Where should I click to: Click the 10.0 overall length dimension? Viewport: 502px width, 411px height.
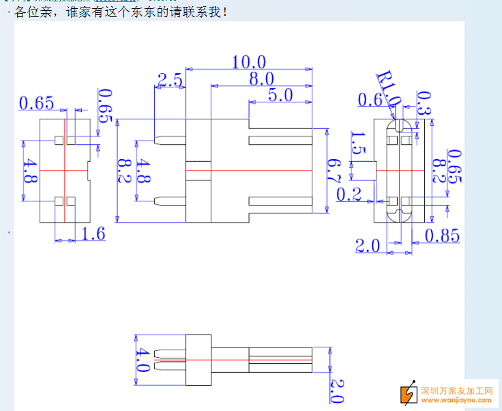(x=248, y=62)
